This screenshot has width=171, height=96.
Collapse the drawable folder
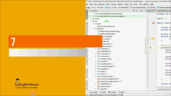94,29
